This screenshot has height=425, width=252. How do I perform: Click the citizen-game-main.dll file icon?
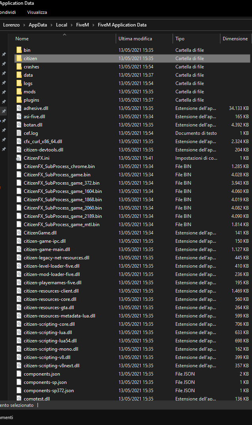(19, 249)
